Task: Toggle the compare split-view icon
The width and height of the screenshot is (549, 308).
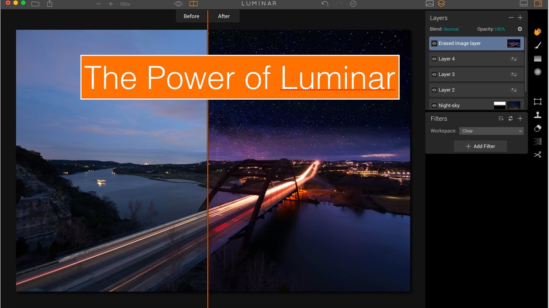Action: [193, 3]
